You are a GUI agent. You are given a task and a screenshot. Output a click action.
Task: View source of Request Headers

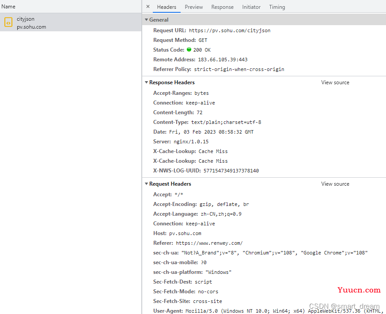335,183
